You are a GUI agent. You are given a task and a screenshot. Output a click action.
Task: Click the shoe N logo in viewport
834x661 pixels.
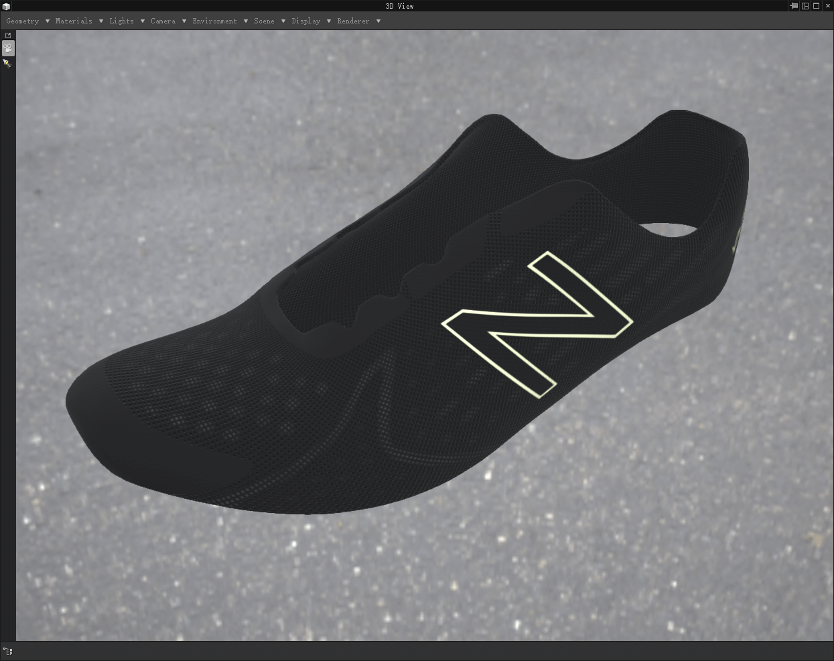coord(537,324)
